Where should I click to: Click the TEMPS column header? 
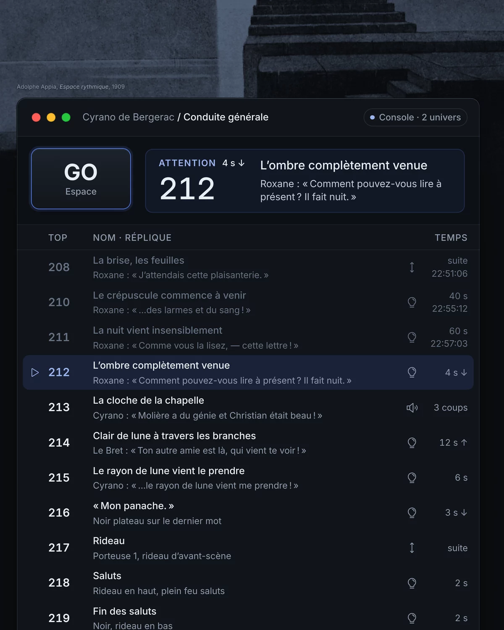[x=451, y=238]
